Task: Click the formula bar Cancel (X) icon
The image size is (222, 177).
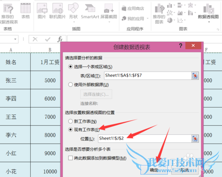Action: (x=35, y=39)
